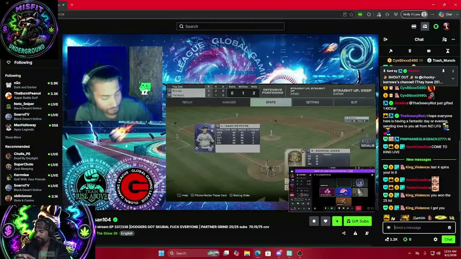Click CynStixxx5490 top gifter name

coord(405,61)
